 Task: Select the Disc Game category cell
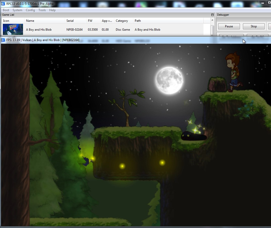tap(123, 30)
